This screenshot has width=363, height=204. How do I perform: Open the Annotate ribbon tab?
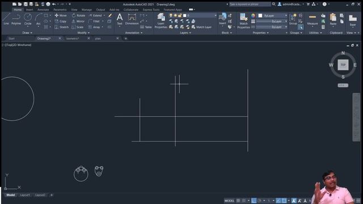pos(43,10)
